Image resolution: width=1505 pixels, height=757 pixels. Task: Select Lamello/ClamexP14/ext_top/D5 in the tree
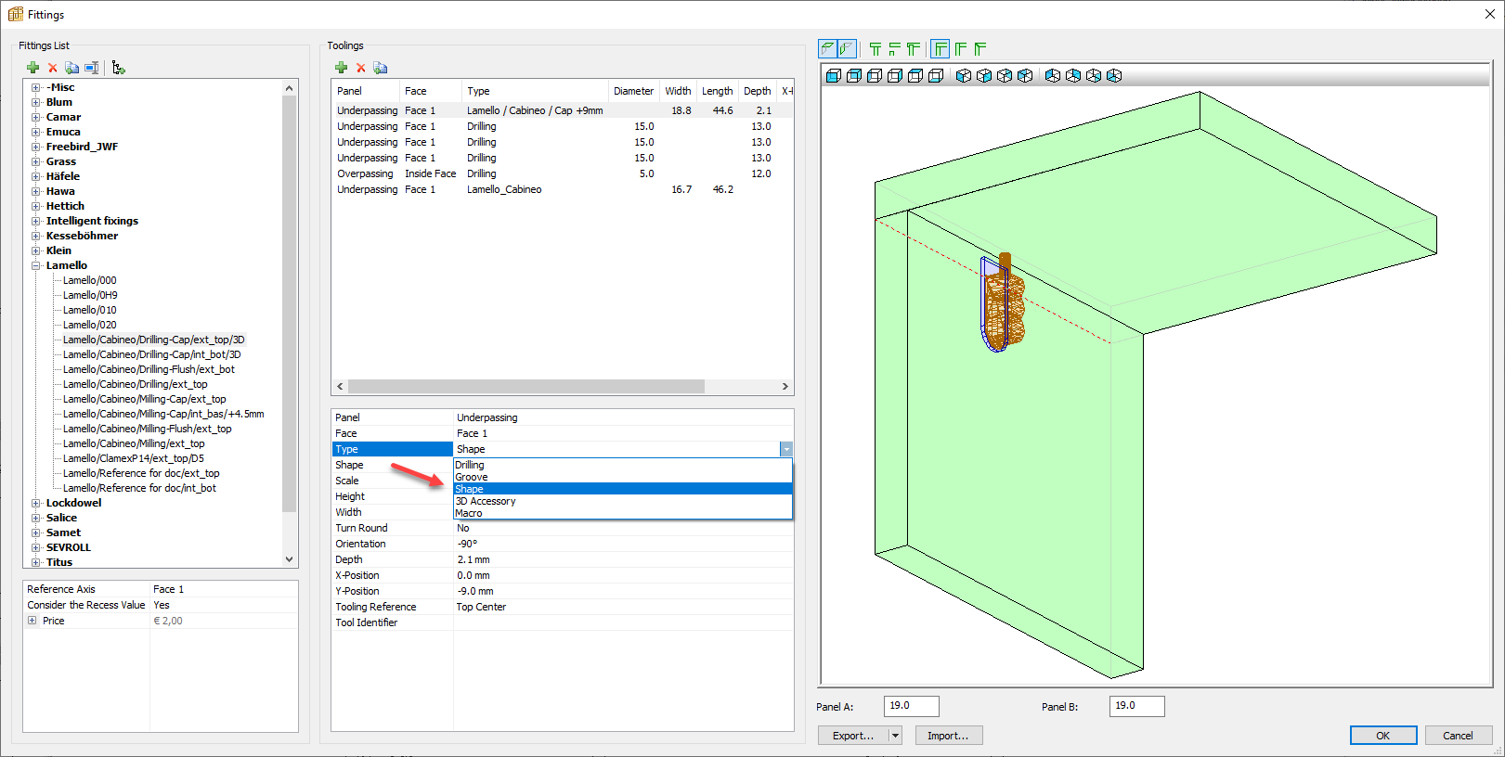coord(134,458)
